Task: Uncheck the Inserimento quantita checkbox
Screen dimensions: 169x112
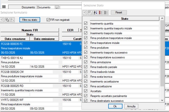Action: coord(86,23)
